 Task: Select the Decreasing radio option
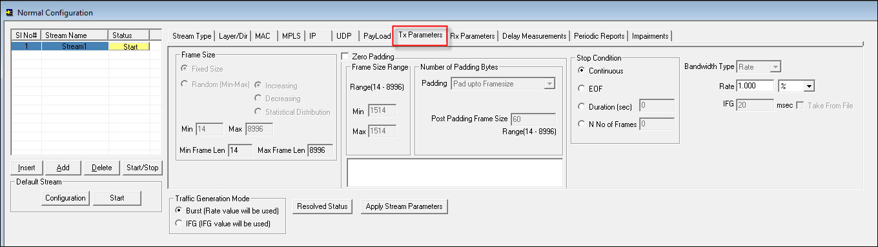(258, 99)
